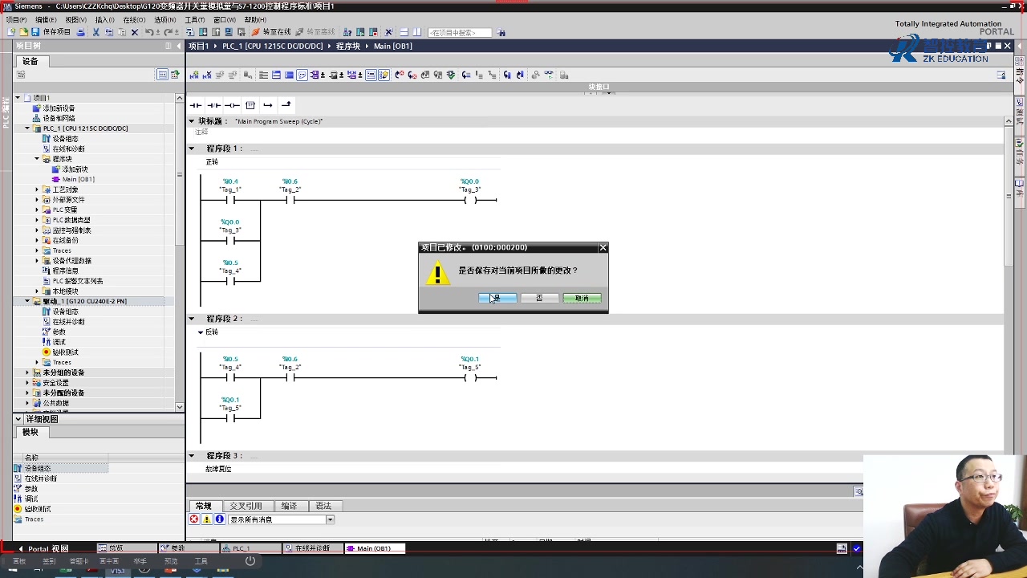1027x578 pixels.
Task: Click the cut scissors icon
Action: (x=96, y=32)
